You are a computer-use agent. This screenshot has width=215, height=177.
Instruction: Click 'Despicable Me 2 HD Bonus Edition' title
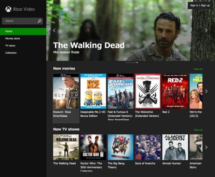point(93,114)
